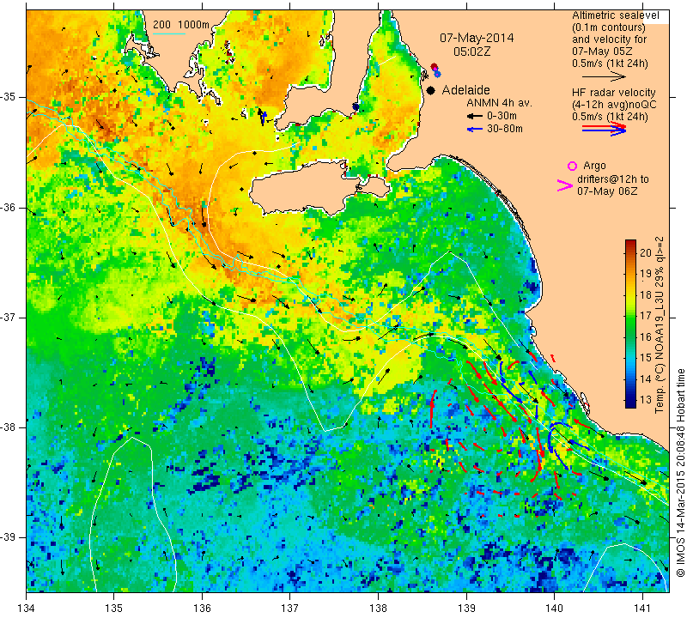The width and height of the screenshot is (687, 618).
Task: Click the temperature color bar near 20
Action: (x=630, y=252)
